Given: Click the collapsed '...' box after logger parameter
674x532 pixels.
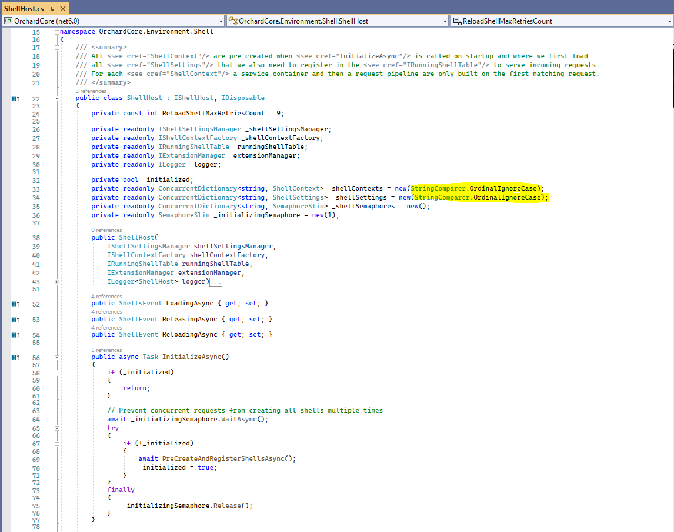Looking at the screenshot, I should point(216,282).
